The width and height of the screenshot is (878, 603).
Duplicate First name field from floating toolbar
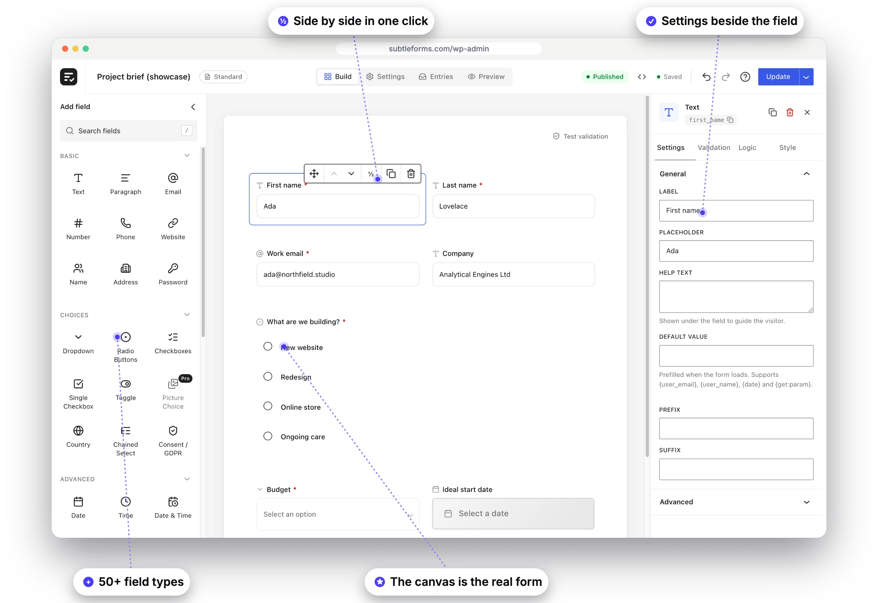point(391,173)
